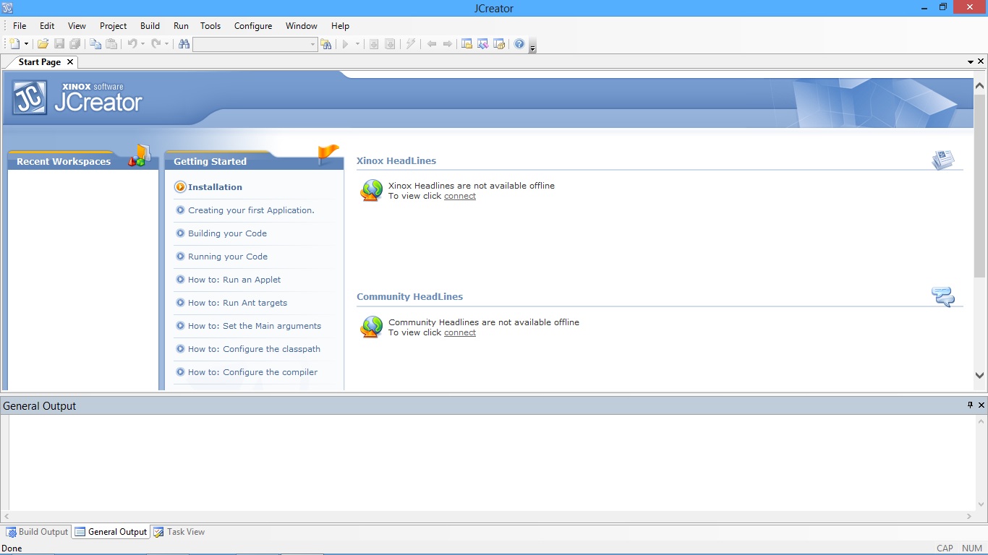Click the Start Page vertical scrollbar up arrow

pyautogui.click(x=980, y=85)
